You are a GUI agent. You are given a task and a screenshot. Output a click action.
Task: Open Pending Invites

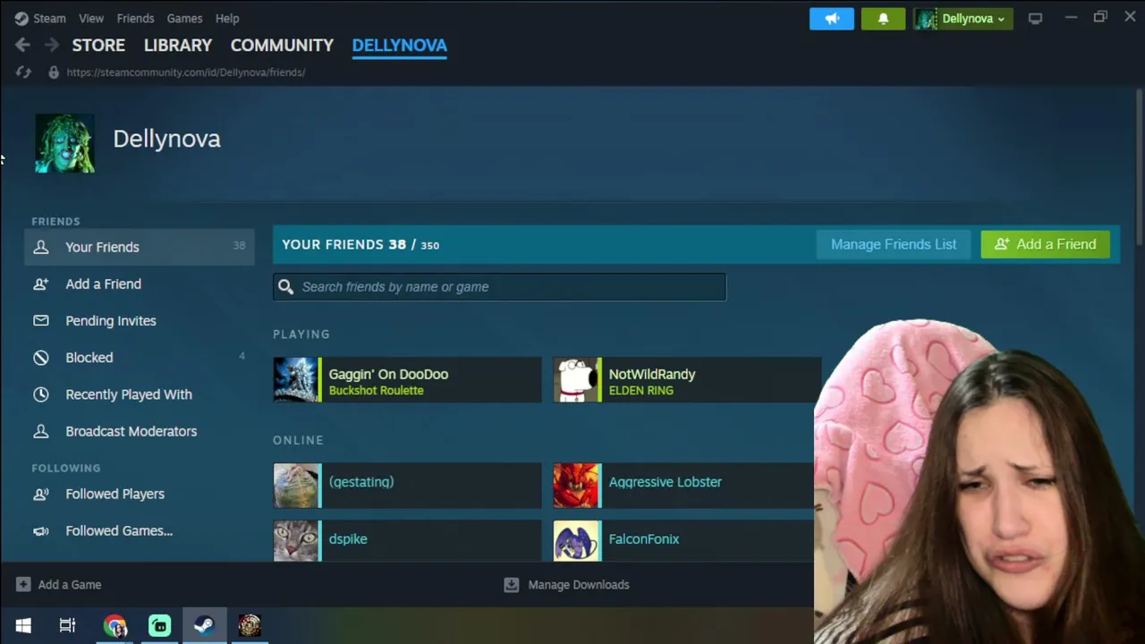(x=140, y=320)
